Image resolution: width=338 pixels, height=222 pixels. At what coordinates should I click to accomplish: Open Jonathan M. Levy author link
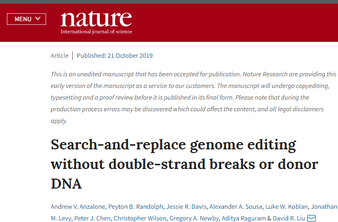[324, 207]
